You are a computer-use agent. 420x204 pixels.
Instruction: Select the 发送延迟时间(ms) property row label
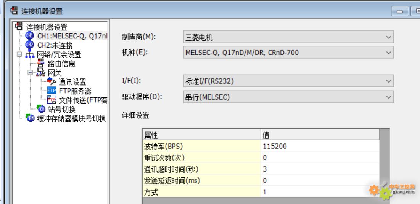coord(202,180)
